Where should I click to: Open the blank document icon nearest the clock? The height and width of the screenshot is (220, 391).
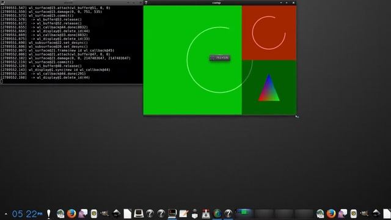[128, 214]
